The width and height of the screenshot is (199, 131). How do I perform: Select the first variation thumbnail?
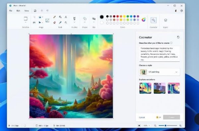point(145,88)
